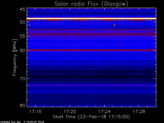Click the 50 frequency tick label
164x123 pixels.
[23, 22]
